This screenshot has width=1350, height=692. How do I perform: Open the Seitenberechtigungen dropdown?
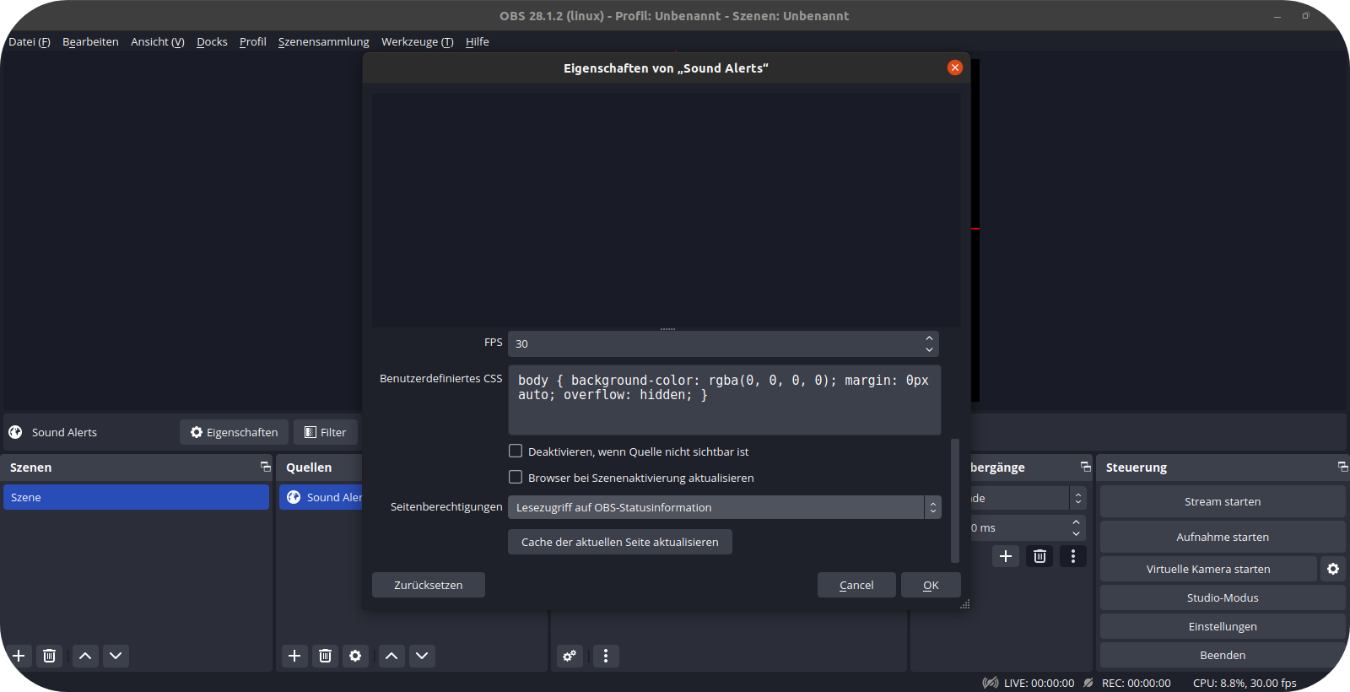(x=724, y=507)
